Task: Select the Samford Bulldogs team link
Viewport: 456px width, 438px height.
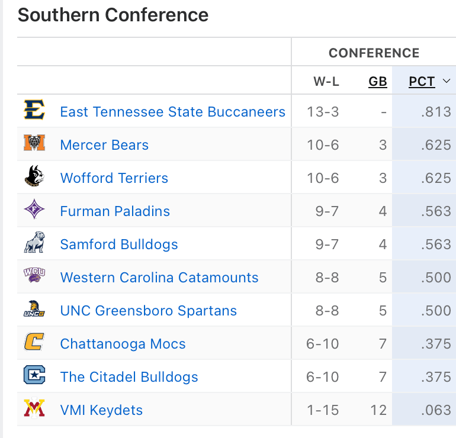Action: pos(119,244)
